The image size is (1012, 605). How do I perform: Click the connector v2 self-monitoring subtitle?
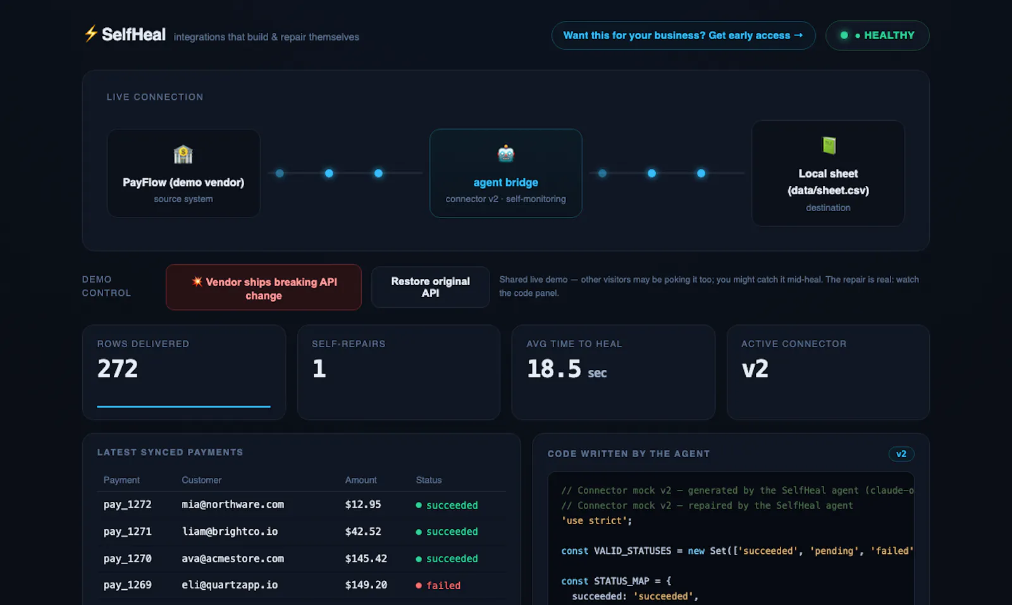click(x=506, y=199)
